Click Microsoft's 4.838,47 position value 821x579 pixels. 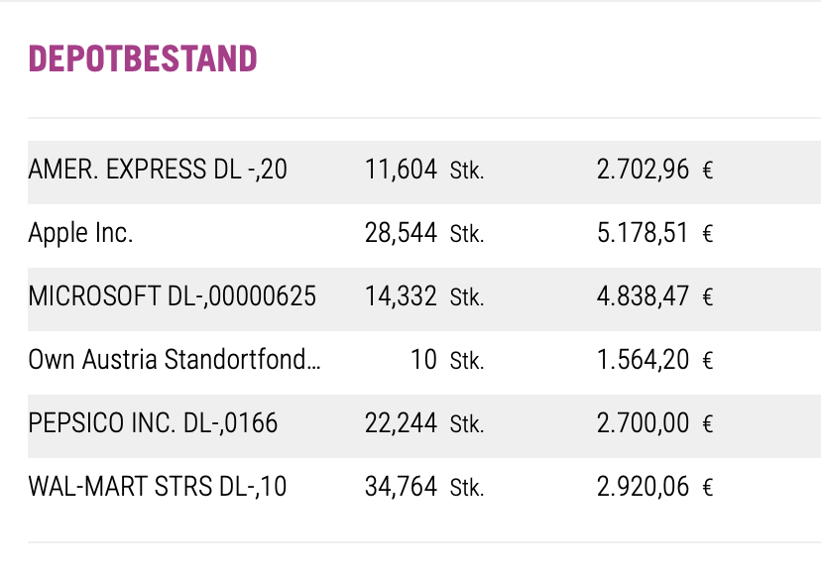pos(643,296)
